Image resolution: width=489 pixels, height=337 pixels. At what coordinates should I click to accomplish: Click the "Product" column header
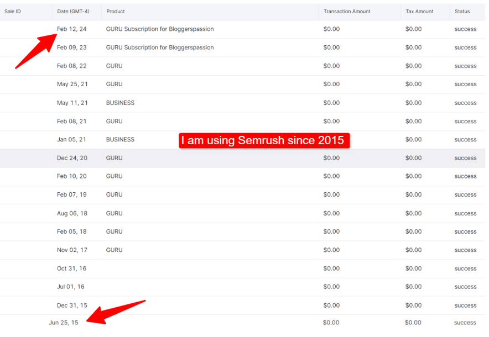pos(115,11)
